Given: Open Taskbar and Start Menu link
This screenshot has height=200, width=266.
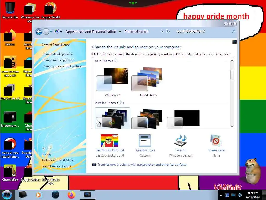Looking at the screenshot, I should pyautogui.click(x=58, y=160).
